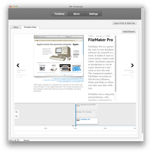The height and width of the screenshot is (153, 152).
Task: Click the slide date '1983 — January 2, 1983'
Action: pyautogui.click(x=99, y=36)
